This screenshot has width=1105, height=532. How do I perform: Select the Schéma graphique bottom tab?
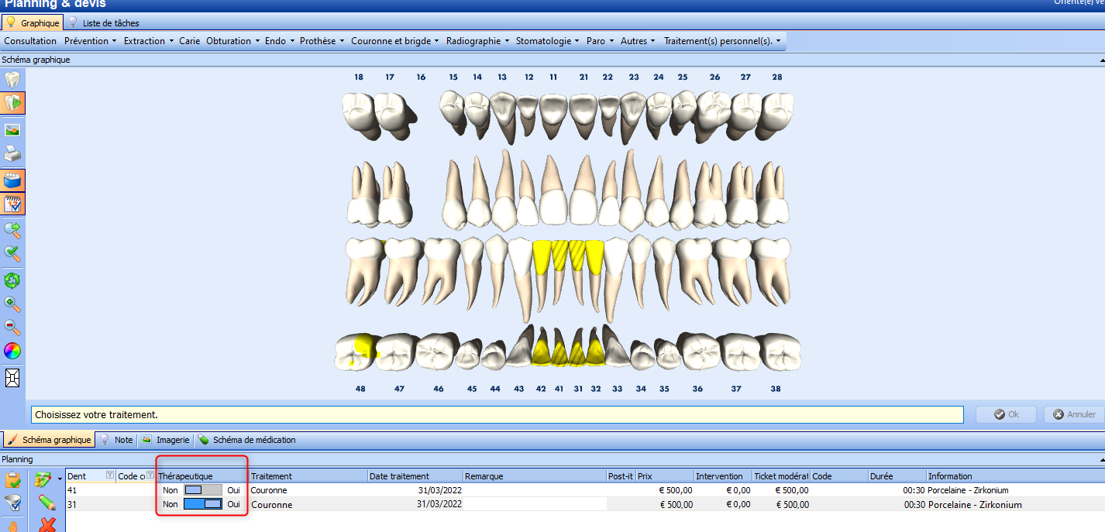coord(49,440)
